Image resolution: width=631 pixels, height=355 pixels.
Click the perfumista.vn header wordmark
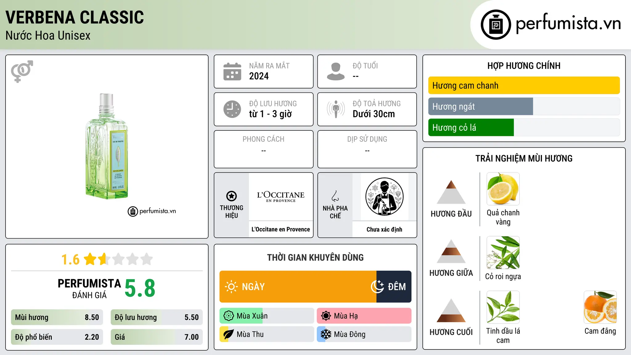pyautogui.click(x=568, y=24)
